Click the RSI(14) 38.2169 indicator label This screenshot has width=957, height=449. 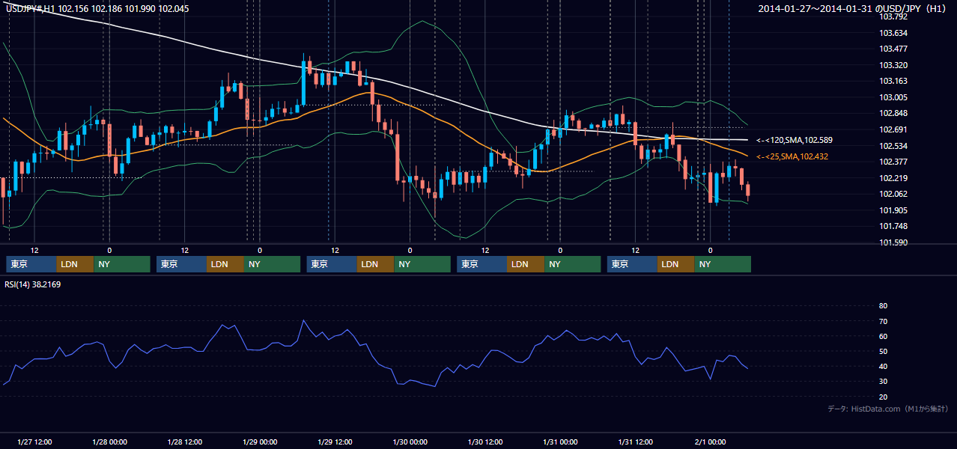click(x=33, y=284)
